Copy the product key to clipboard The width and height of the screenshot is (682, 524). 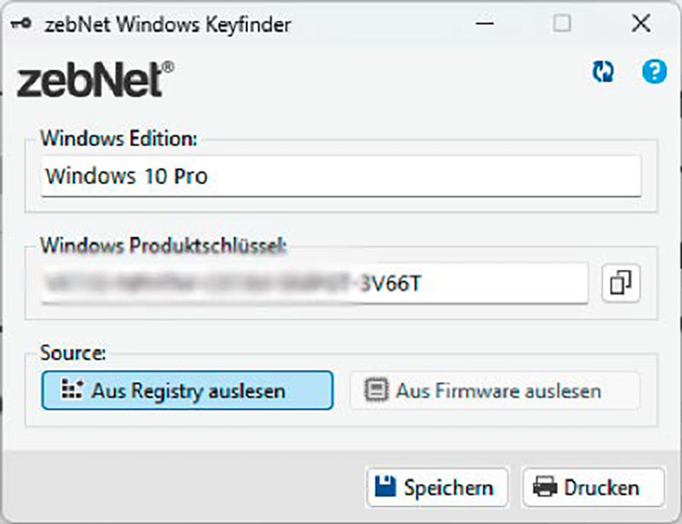tap(621, 283)
